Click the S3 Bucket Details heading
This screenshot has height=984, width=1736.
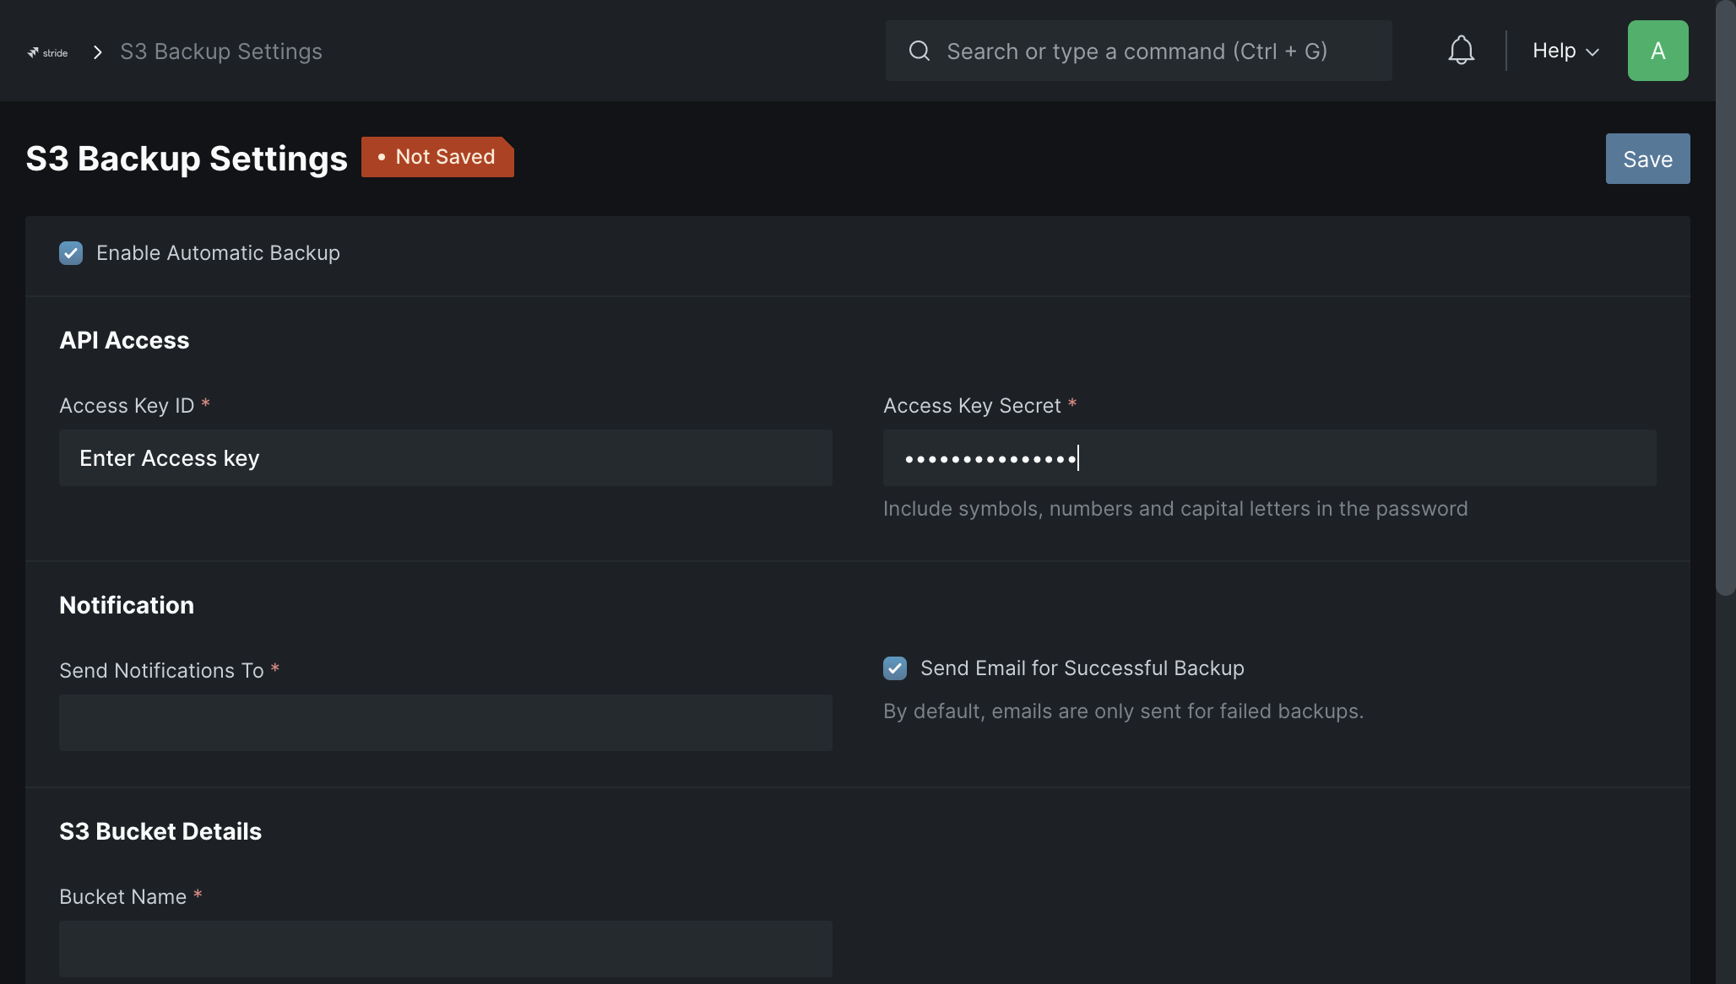pos(160,831)
